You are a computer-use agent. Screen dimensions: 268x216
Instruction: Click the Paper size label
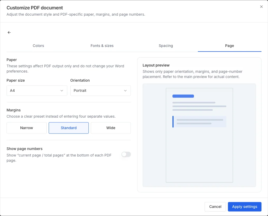[x=15, y=80]
